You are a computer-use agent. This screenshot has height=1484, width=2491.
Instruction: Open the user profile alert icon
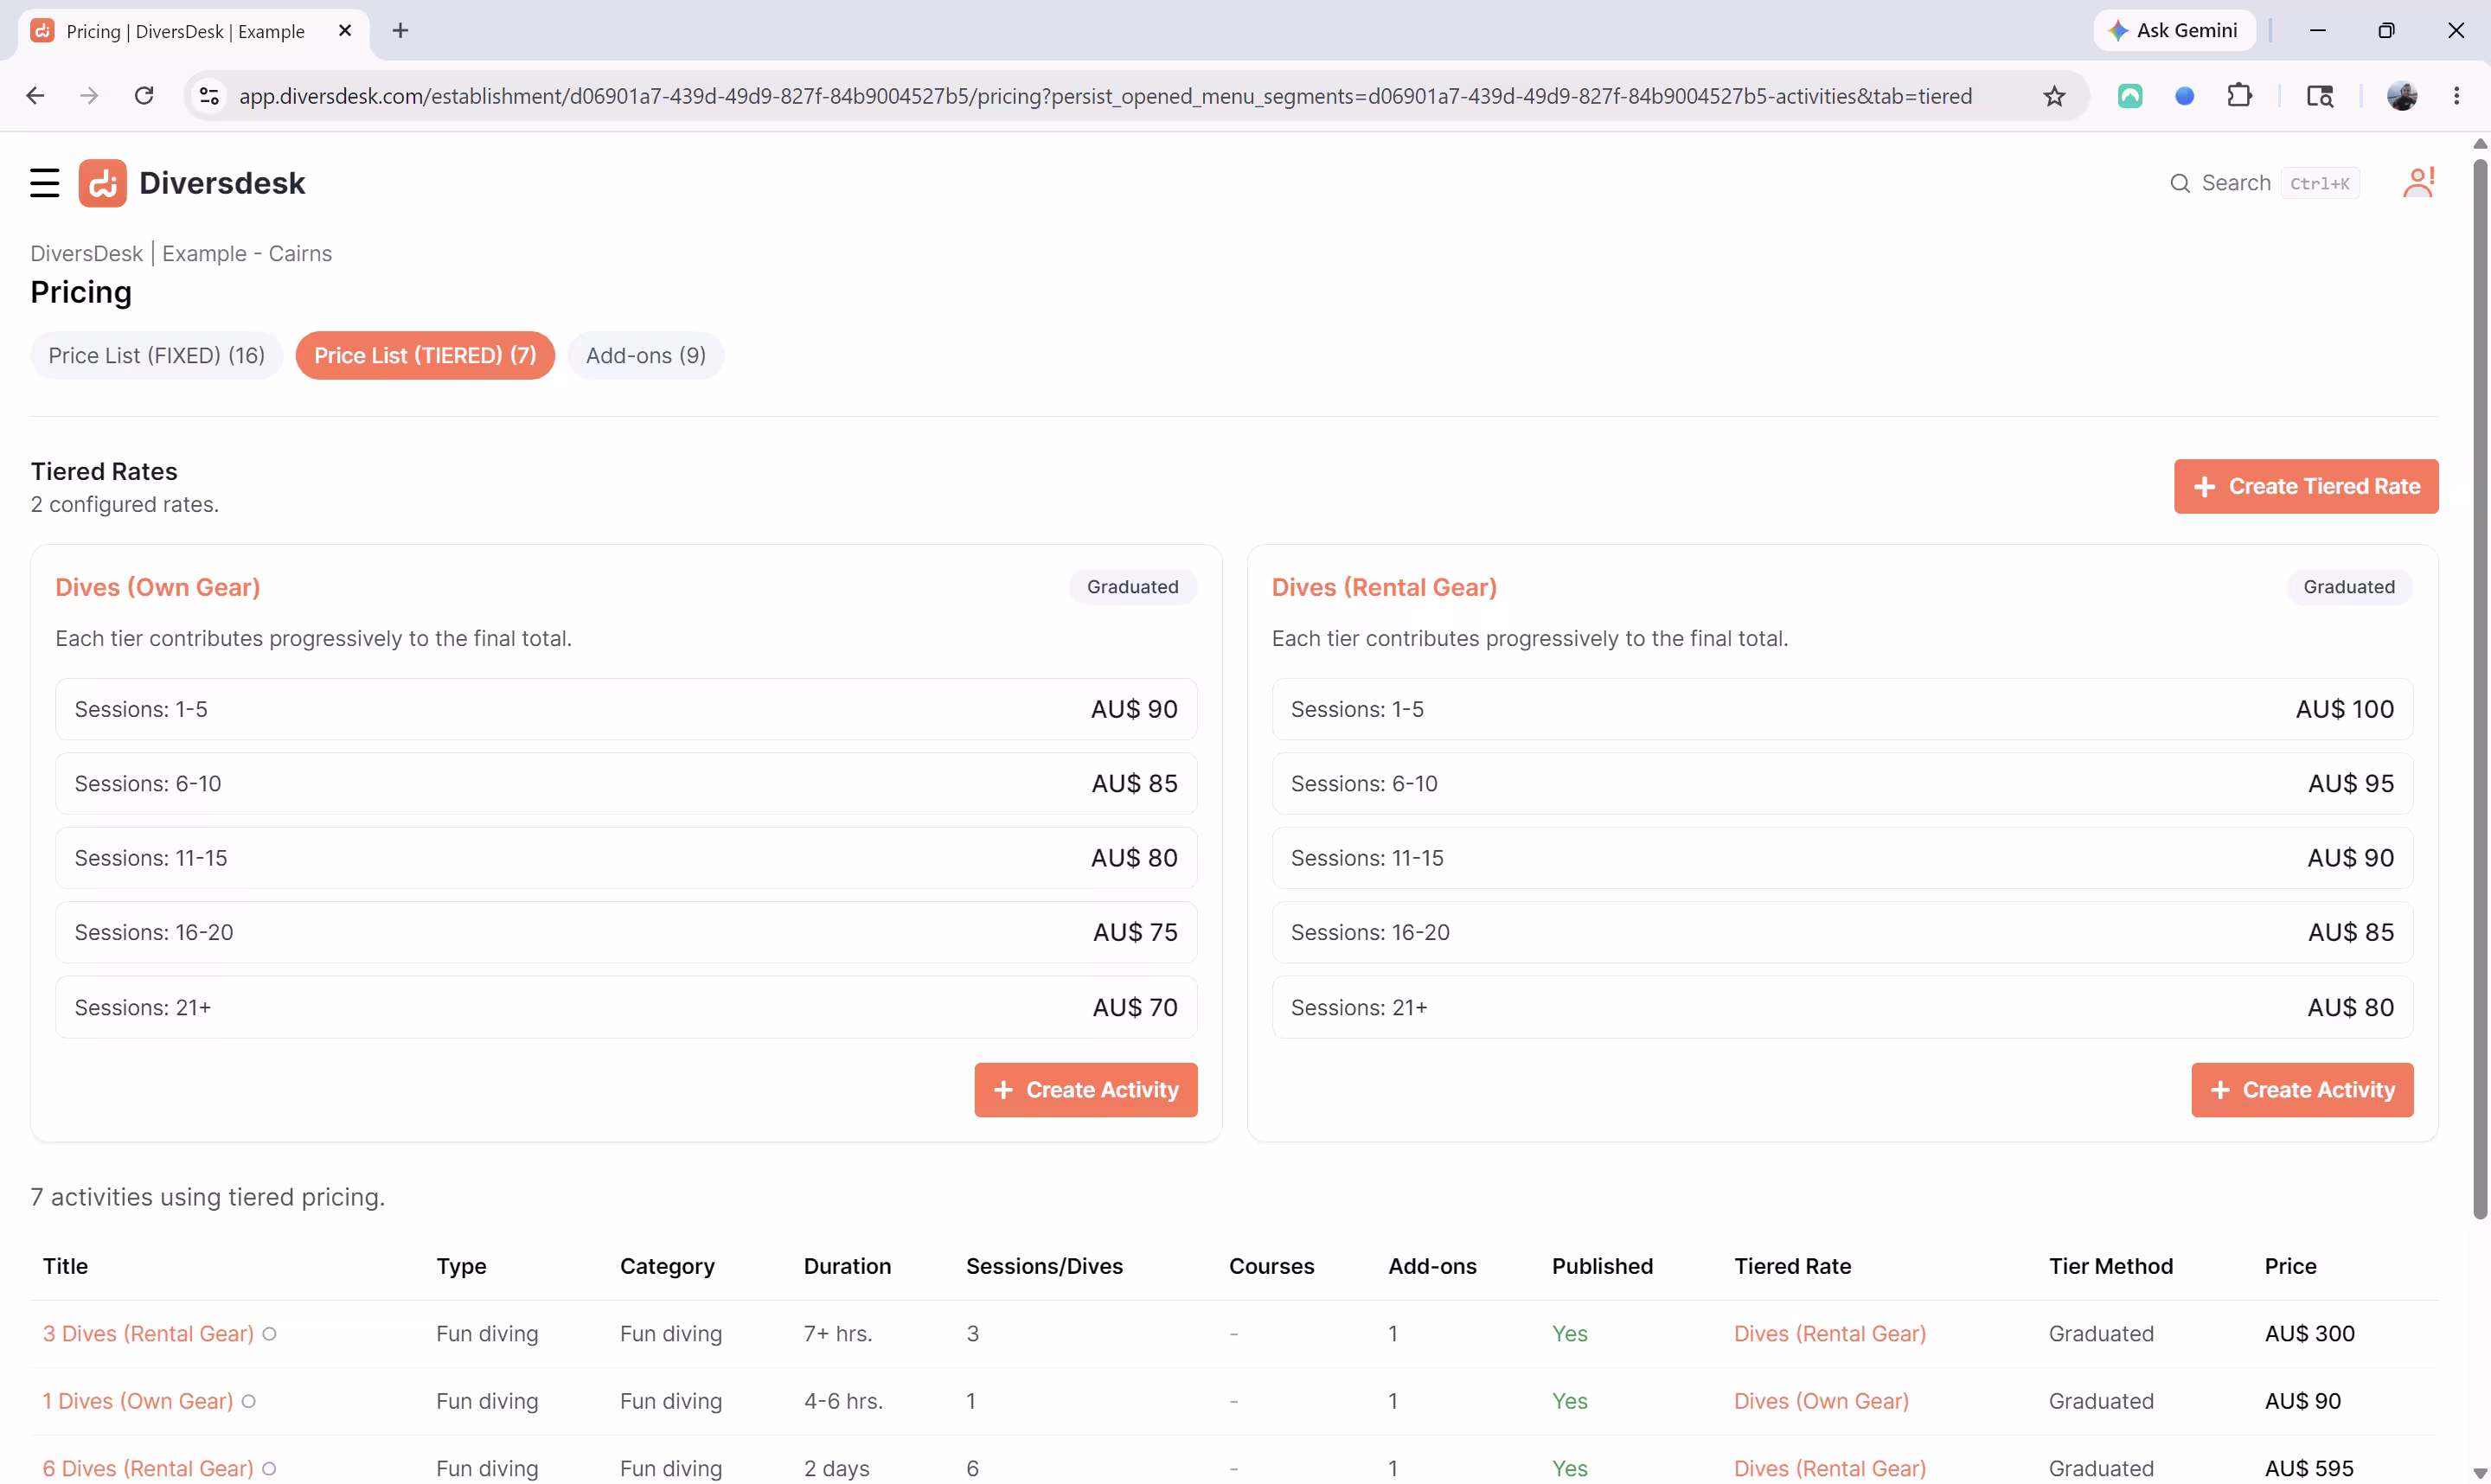(x=2419, y=183)
